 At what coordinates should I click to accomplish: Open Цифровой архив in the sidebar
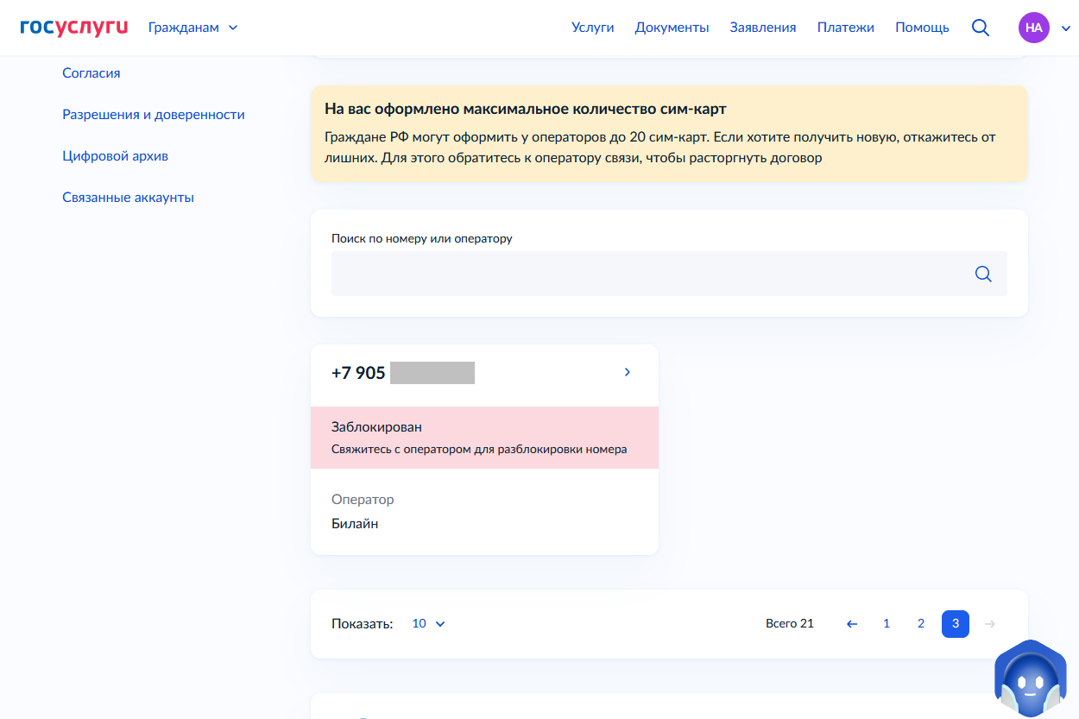[115, 156]
